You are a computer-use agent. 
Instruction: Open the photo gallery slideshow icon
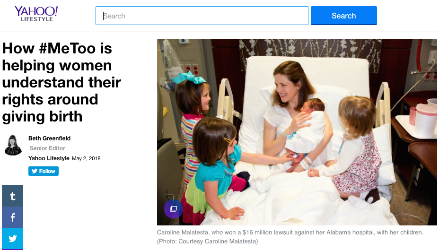tap(174, 208)
